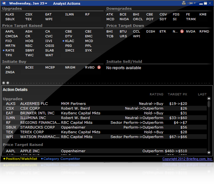
Task: Select FDS under Downgrades
Action: (x=176, y=14)
